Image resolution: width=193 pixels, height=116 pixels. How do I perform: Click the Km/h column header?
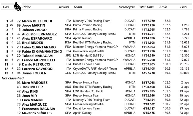(x=163, y=7)
